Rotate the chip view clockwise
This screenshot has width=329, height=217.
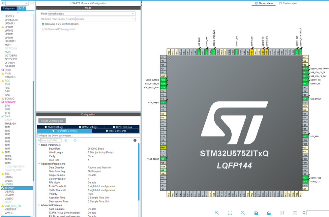pyautogui.click(x=256, y=213)
